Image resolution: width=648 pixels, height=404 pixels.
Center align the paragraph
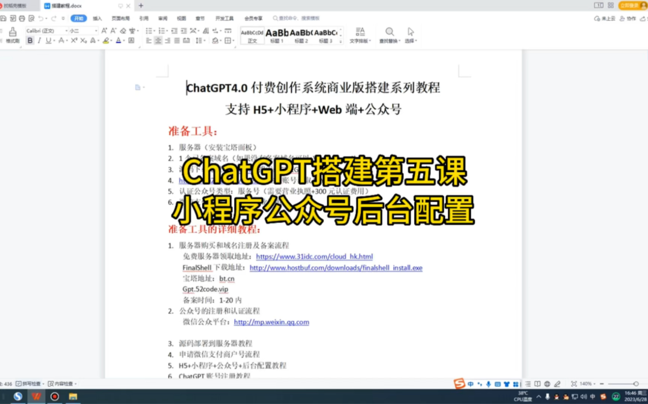[x=158, y=41]
